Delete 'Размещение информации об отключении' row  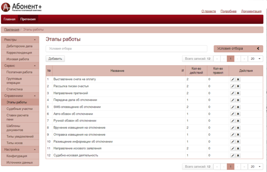pos(238,141)
